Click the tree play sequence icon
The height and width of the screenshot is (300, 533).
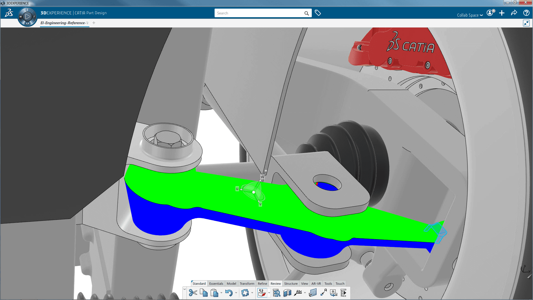343,293
